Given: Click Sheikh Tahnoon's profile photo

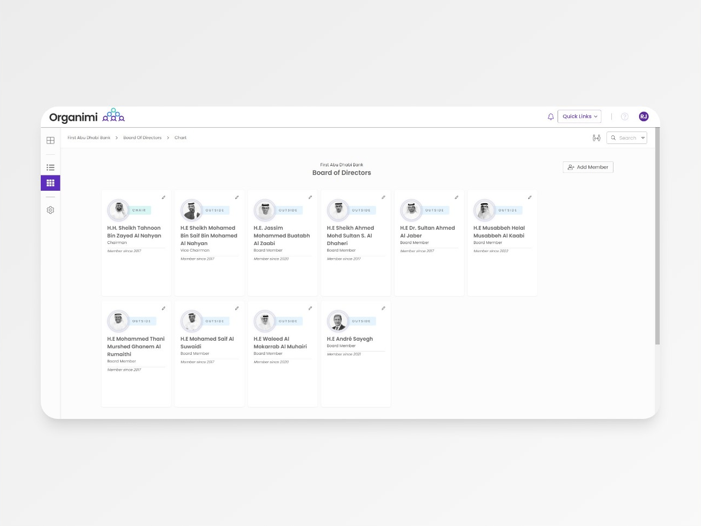Looking at the screenshot, I should (118, 210).
